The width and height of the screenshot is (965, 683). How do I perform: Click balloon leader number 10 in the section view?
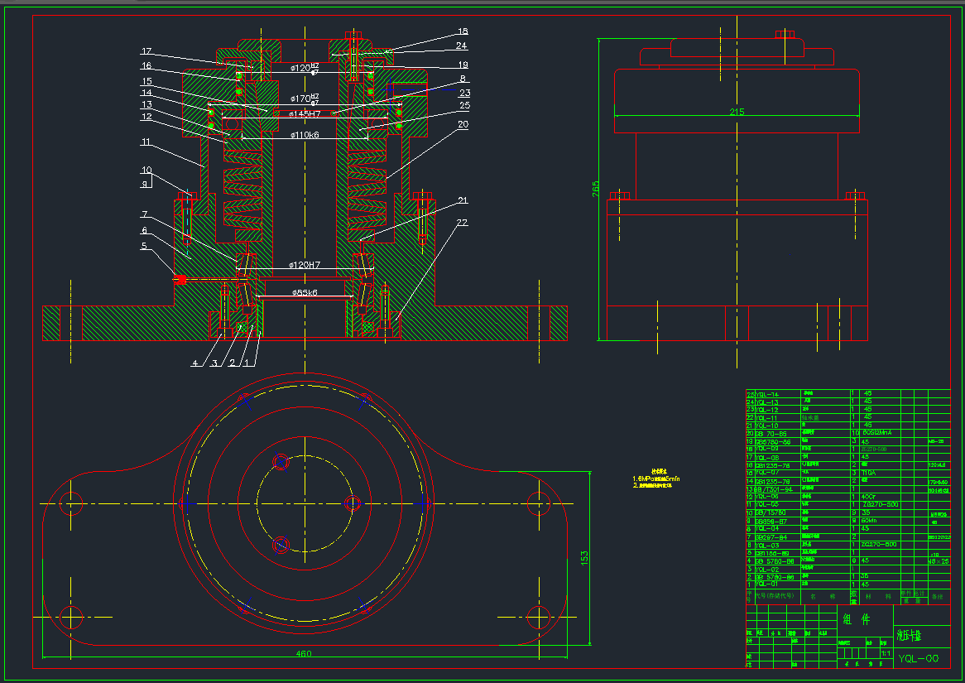pos(146,170)
